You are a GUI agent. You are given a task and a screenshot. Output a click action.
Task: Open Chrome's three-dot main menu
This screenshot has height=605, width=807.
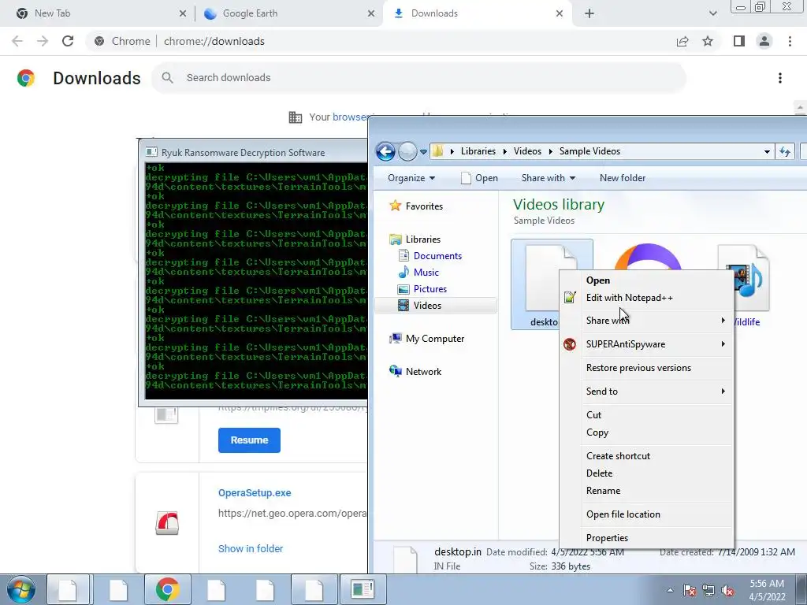point(790,41)
